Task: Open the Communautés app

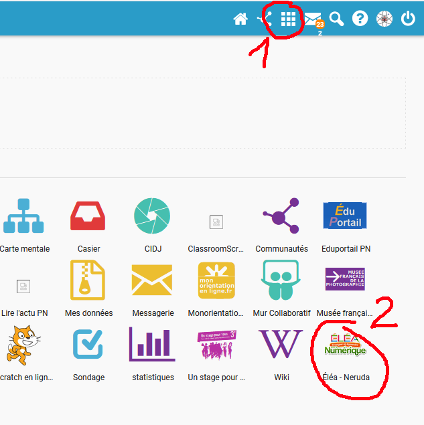Action: point(281,216)
